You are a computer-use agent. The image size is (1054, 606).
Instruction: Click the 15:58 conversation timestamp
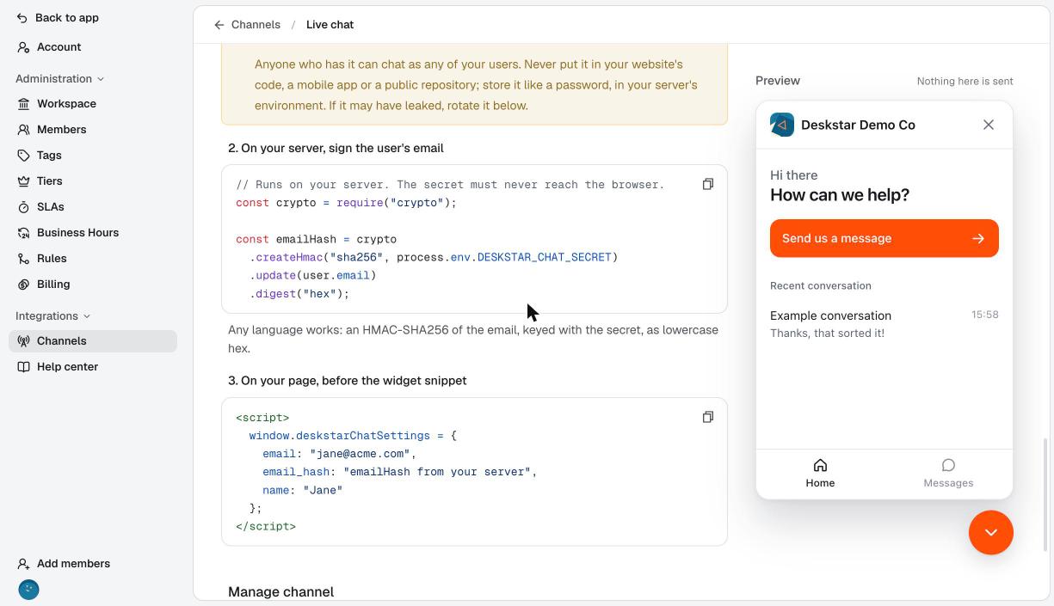(x=985, y=315)
